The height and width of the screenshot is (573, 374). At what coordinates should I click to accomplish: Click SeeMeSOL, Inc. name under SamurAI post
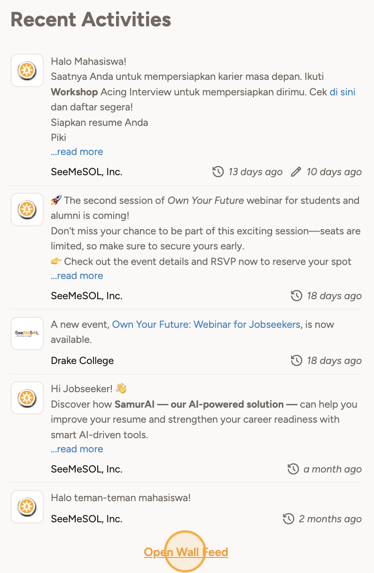pyautogui.click(x=86, y=469)
